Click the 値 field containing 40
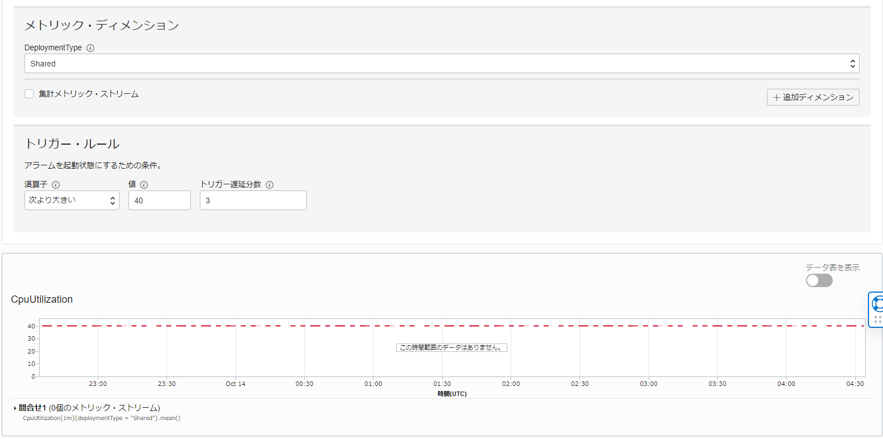 (x=159, y=201)
